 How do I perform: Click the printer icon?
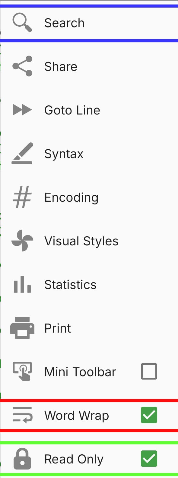pyautogui.click(x=22, y=328)
